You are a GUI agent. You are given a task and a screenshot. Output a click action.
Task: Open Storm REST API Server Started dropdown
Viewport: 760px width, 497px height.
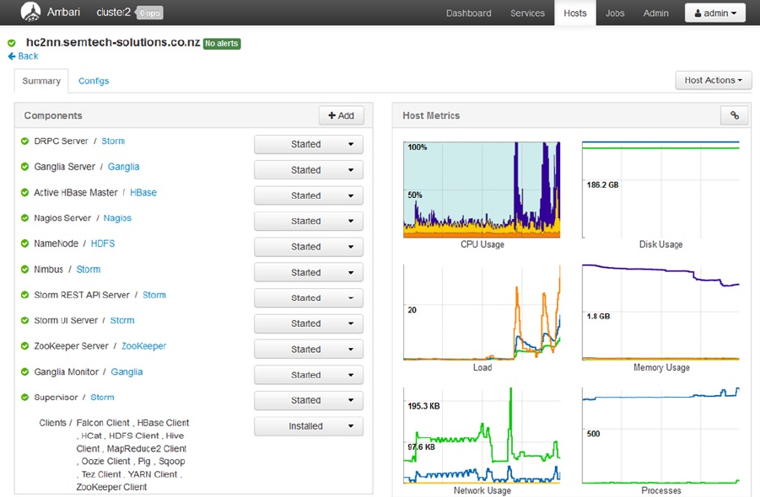309,298
